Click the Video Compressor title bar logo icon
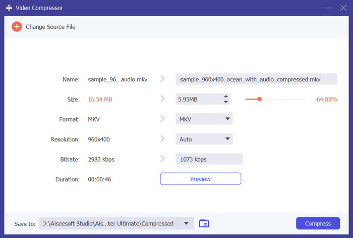 pyautogui.click(x=9, y=8)
